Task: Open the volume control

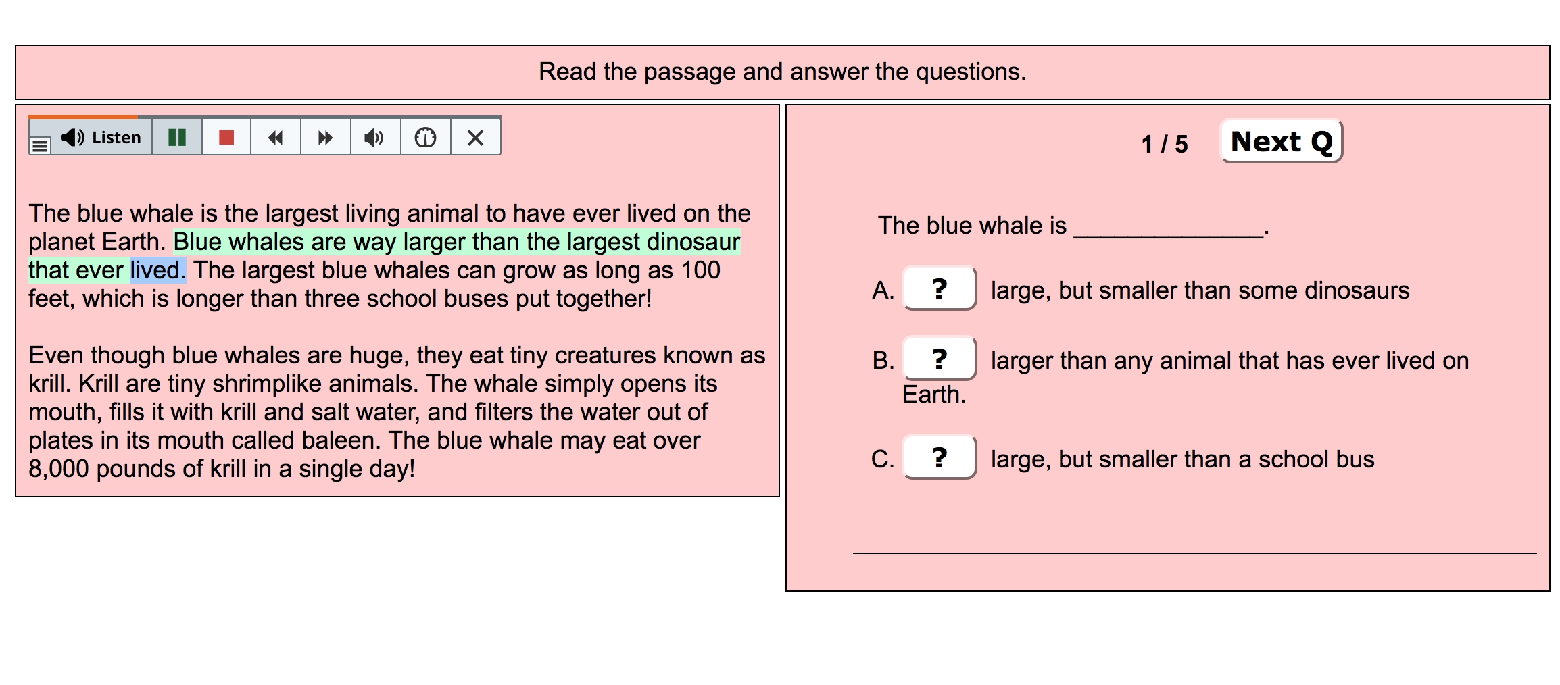Action: tap(374, 137)
